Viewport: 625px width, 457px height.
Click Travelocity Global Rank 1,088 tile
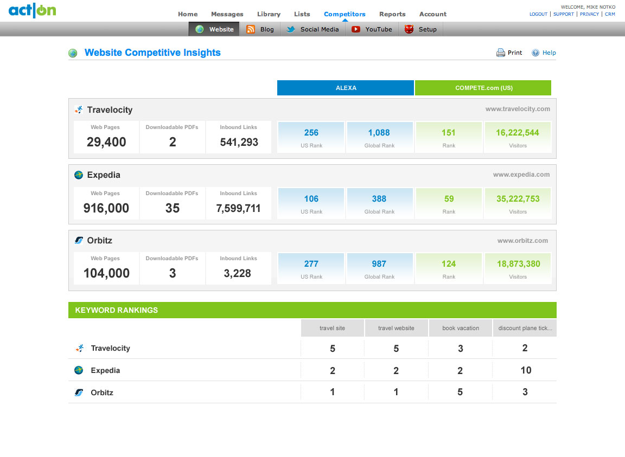(379, 137)
